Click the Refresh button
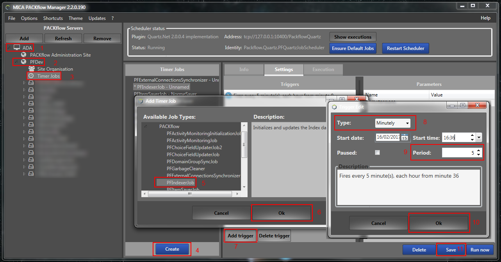 point(63,38)
